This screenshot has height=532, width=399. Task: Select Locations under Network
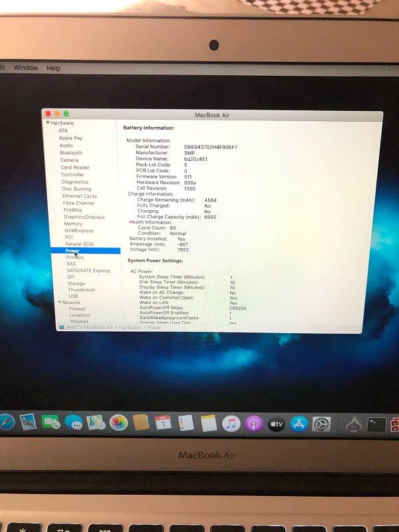point(80,315)
